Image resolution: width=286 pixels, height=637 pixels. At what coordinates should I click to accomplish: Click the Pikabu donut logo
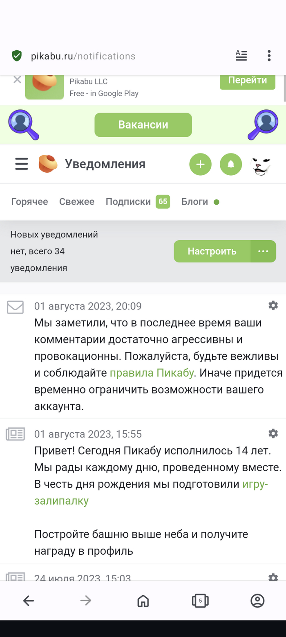48,164
